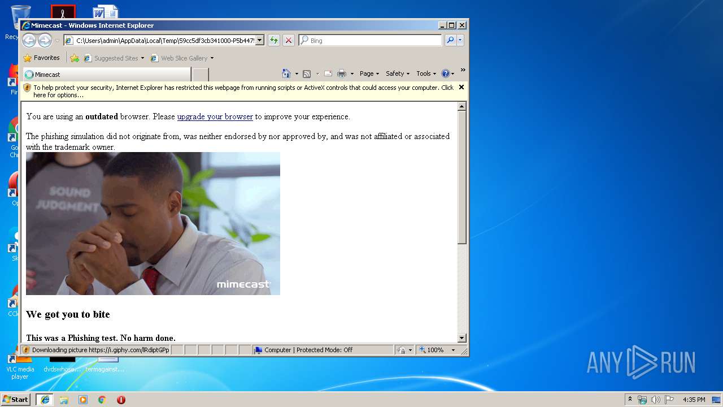Viewport: 723px width, 407px height.
Task: Open Windows Explorer from the taskbar
Action: point(64,399)
